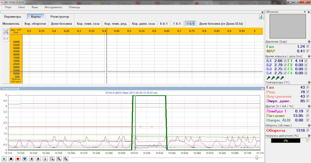Open the Кор. давл. газа map
The image size is (311, 163).
(143, 24)
